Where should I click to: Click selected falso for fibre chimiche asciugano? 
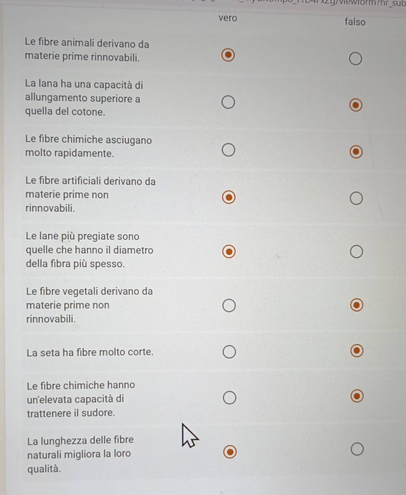click(356, 152)
